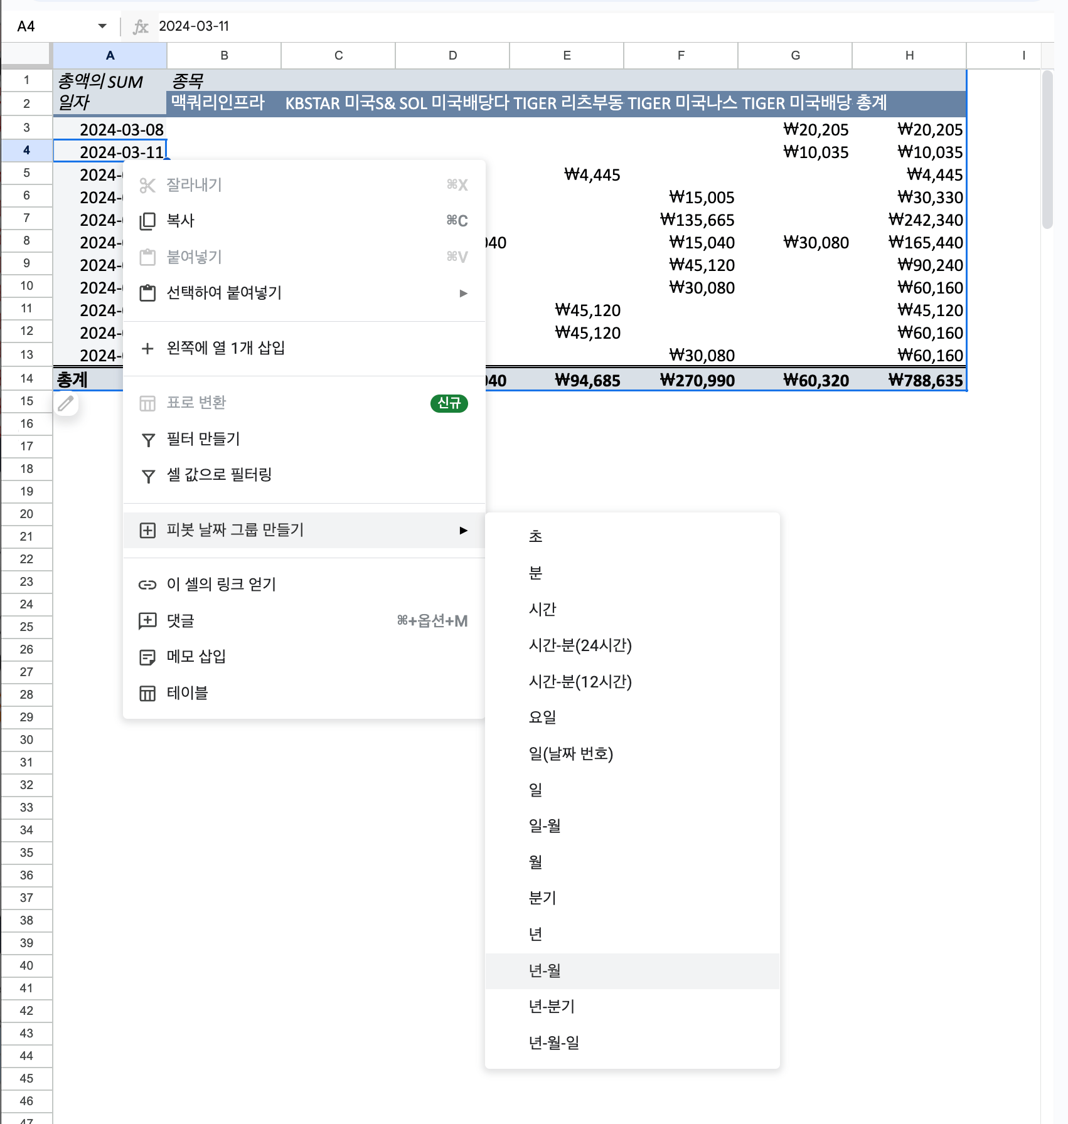This screenshot has height=1124, width=1068.
Task: Click the table icon beside 표로 변환
Action: 147,403
